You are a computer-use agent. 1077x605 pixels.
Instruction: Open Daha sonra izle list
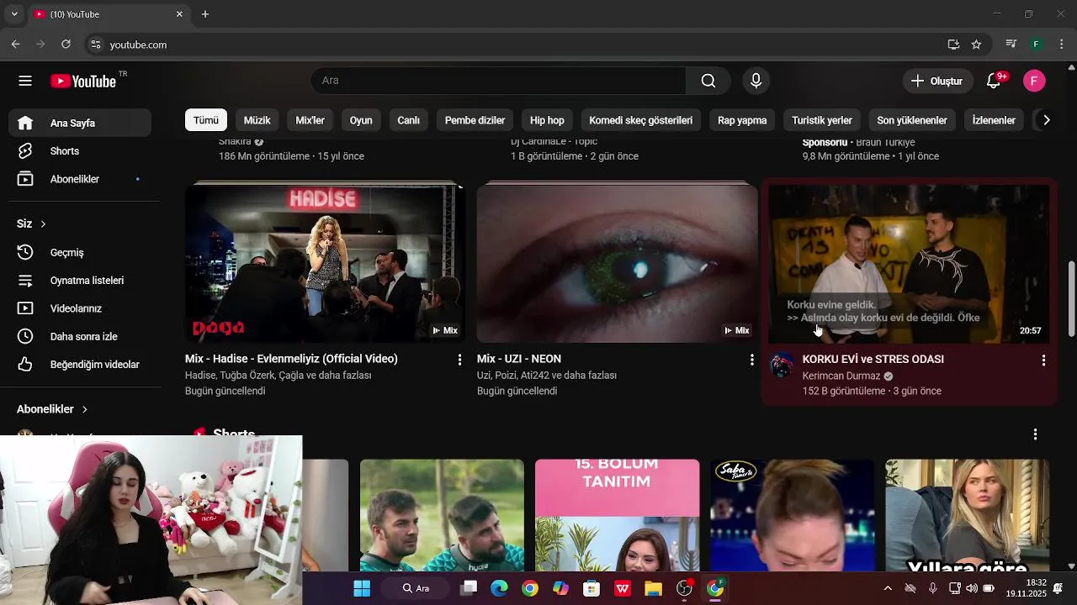[x=80, y=336]
